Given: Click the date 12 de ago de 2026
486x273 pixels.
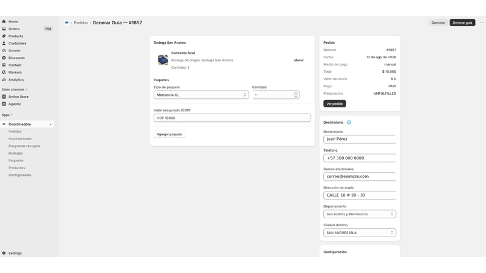Looking at the screenshot, I should (382, 57).
